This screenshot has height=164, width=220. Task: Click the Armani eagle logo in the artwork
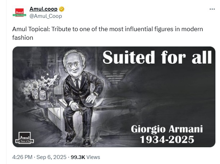point(115,77)
